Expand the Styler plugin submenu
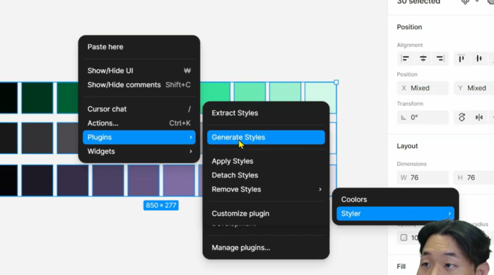This screenshot has height=275, width=494. [395, 214]
